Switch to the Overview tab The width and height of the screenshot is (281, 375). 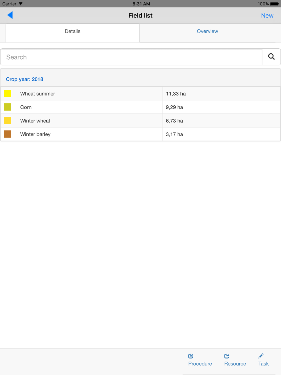[x=207, y=31]
